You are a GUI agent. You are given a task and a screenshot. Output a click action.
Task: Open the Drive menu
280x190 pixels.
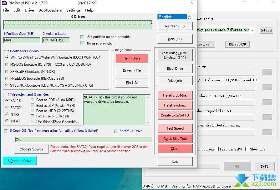click(x=29, y=10)
